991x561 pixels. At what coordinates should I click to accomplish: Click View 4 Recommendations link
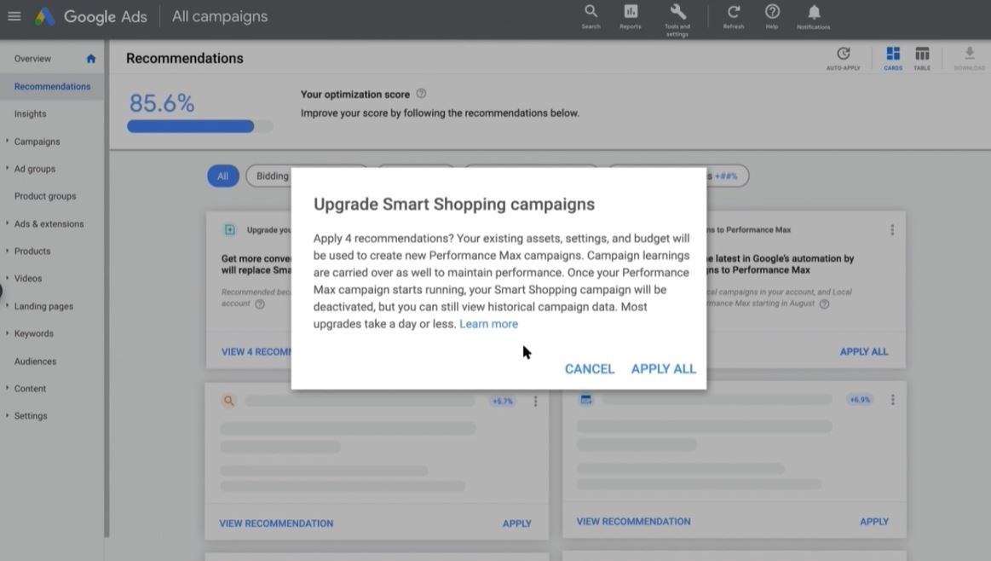click(256, 351)
